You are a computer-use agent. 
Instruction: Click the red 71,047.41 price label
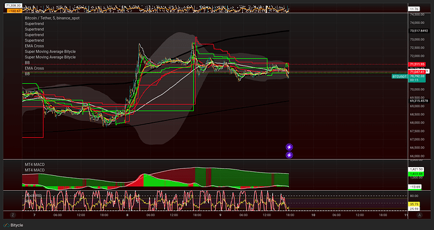[417, 72]
